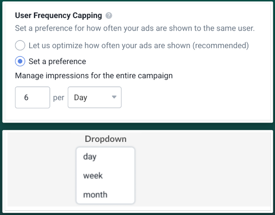The image size is (275, 215).
Task: Click the "Set a preference" label text
Action: pyautogui.click(x=57, y=61)
